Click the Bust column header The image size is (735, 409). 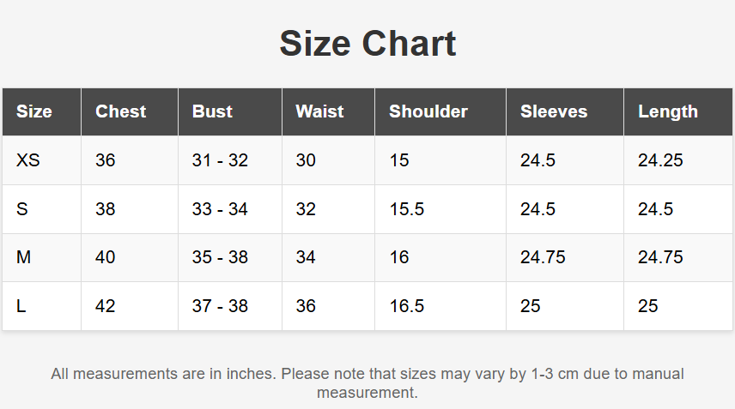tap(212, 111)
